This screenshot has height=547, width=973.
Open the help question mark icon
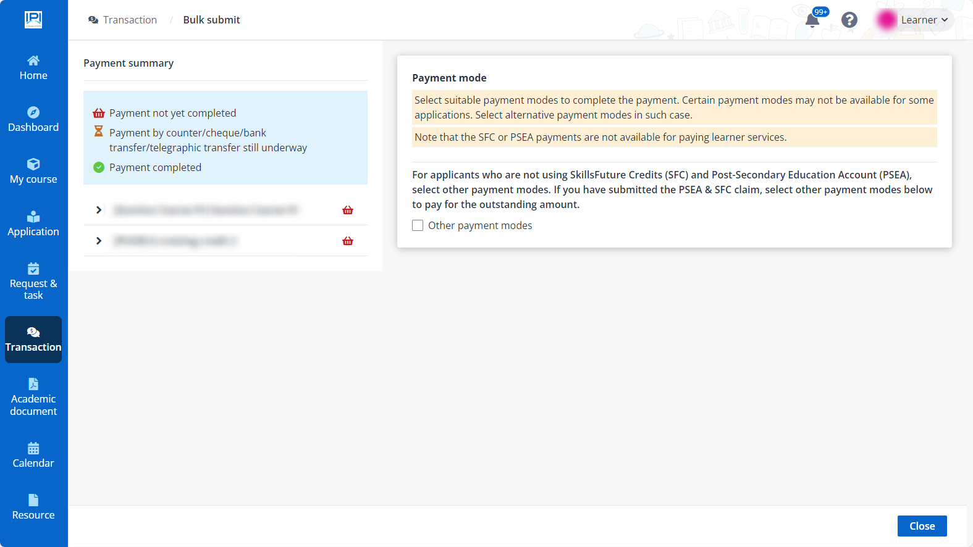[x=849, y=20]
